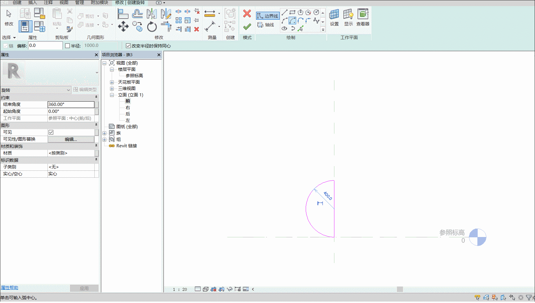Open the 视图 ribbon tab
The width and height of the screenshot is (535, 303).
click(x=64, y=3)
